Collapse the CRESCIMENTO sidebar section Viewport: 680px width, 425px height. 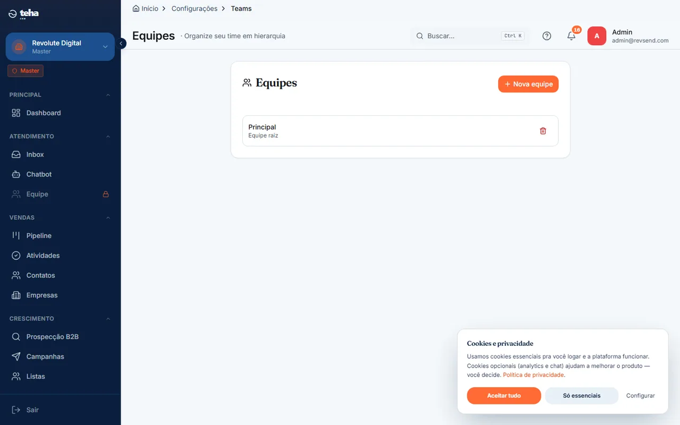(108, 319)
